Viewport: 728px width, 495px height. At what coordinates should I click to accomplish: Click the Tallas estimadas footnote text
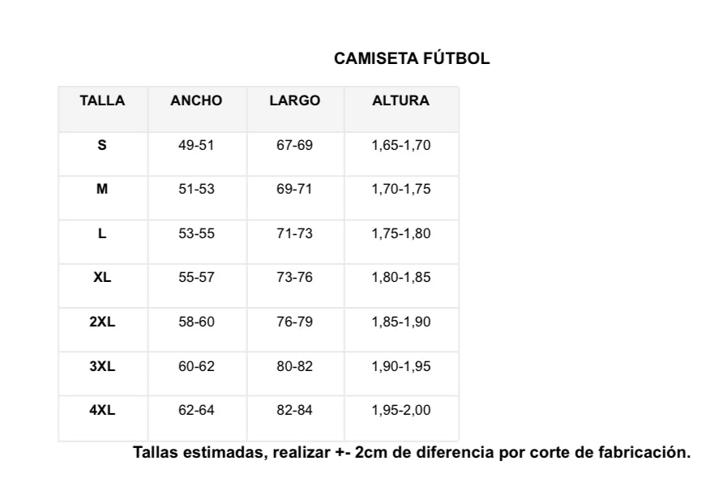click(412, 453)
